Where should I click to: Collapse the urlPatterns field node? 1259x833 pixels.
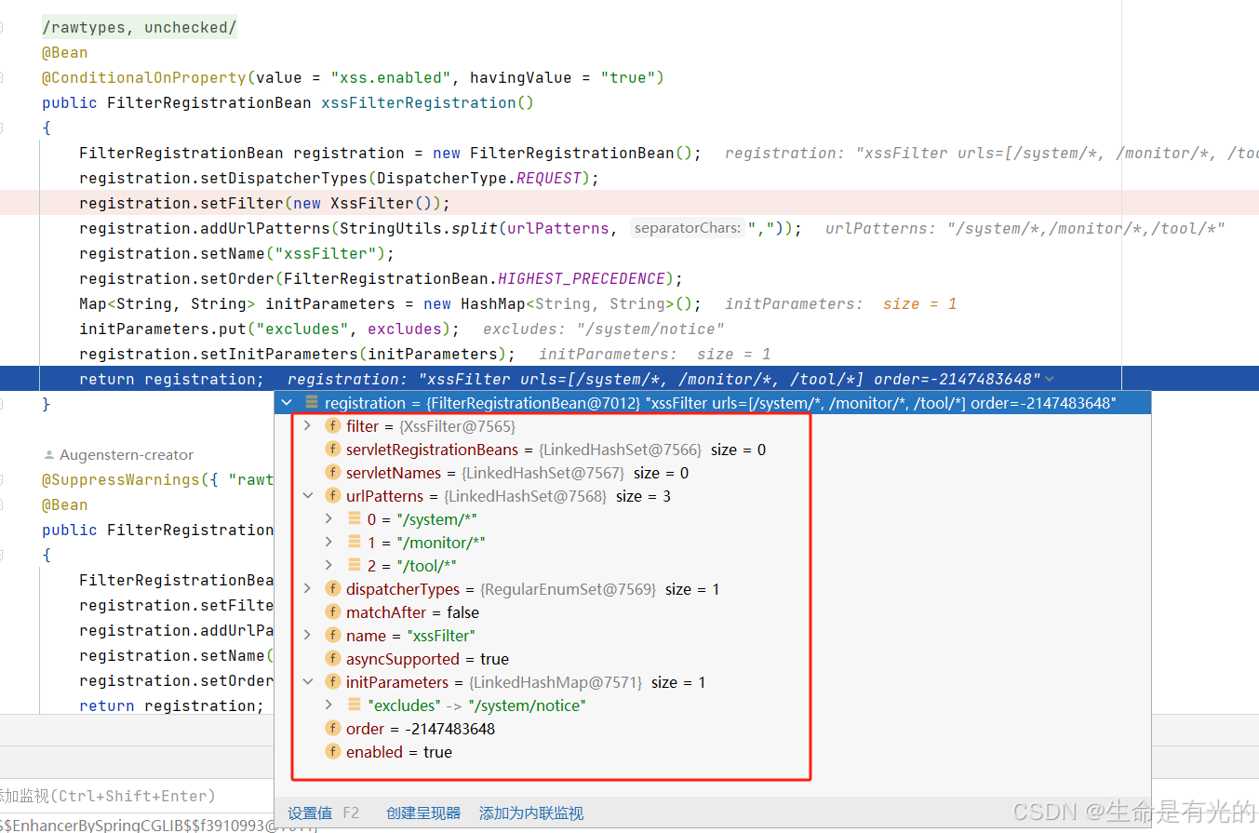(x=308, y=496)
